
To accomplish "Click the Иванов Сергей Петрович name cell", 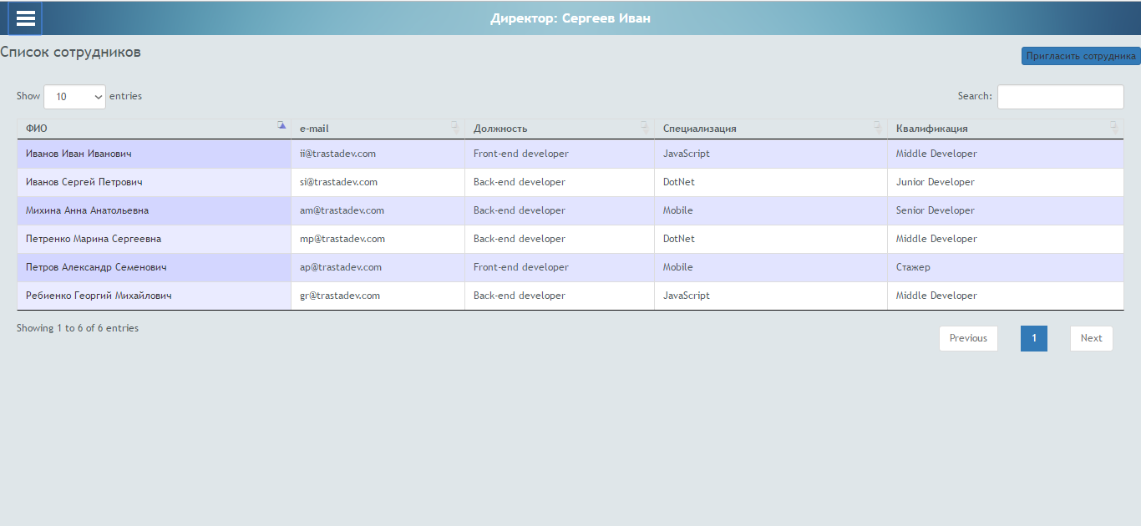I will [x=84, y=182].
